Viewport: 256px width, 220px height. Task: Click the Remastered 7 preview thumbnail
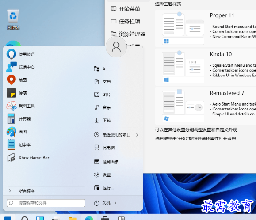183,106
